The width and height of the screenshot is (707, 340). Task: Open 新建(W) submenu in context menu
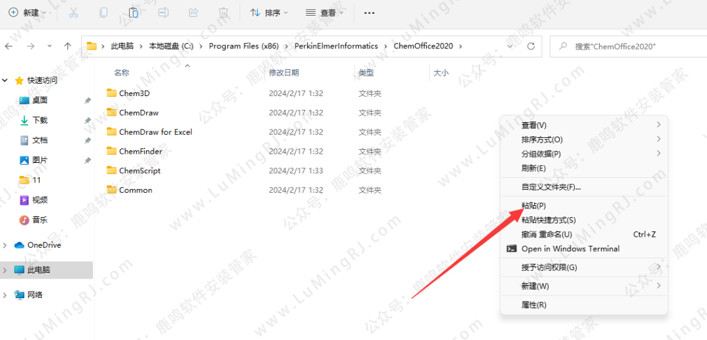584,286
